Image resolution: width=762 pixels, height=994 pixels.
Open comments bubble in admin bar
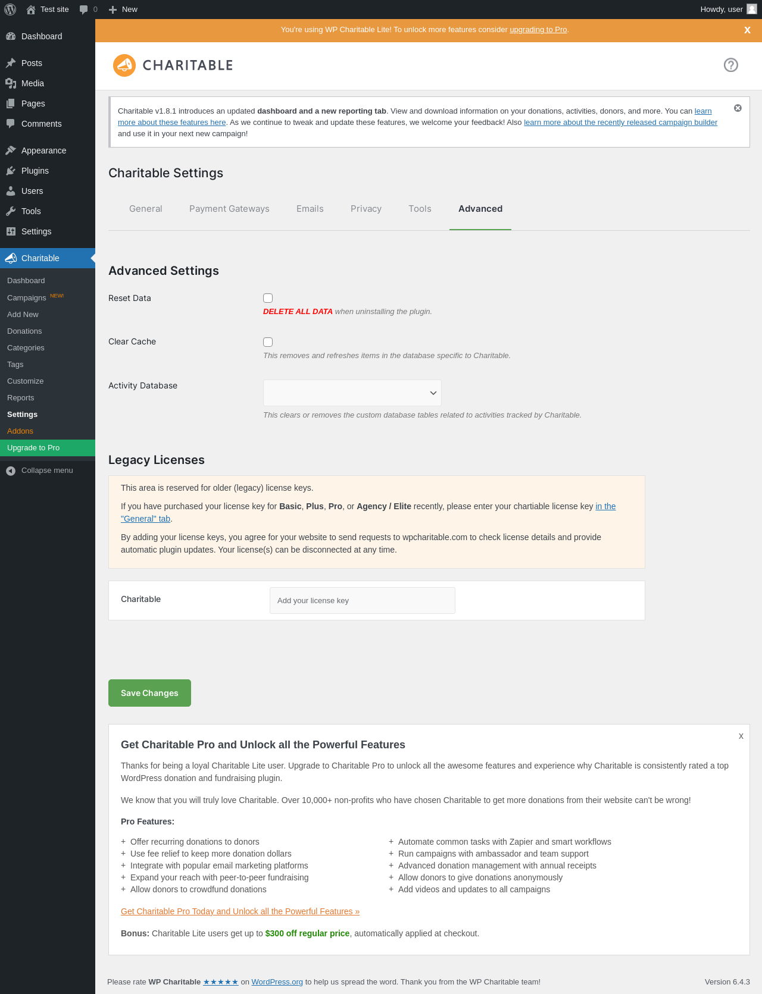pos(84,10)
